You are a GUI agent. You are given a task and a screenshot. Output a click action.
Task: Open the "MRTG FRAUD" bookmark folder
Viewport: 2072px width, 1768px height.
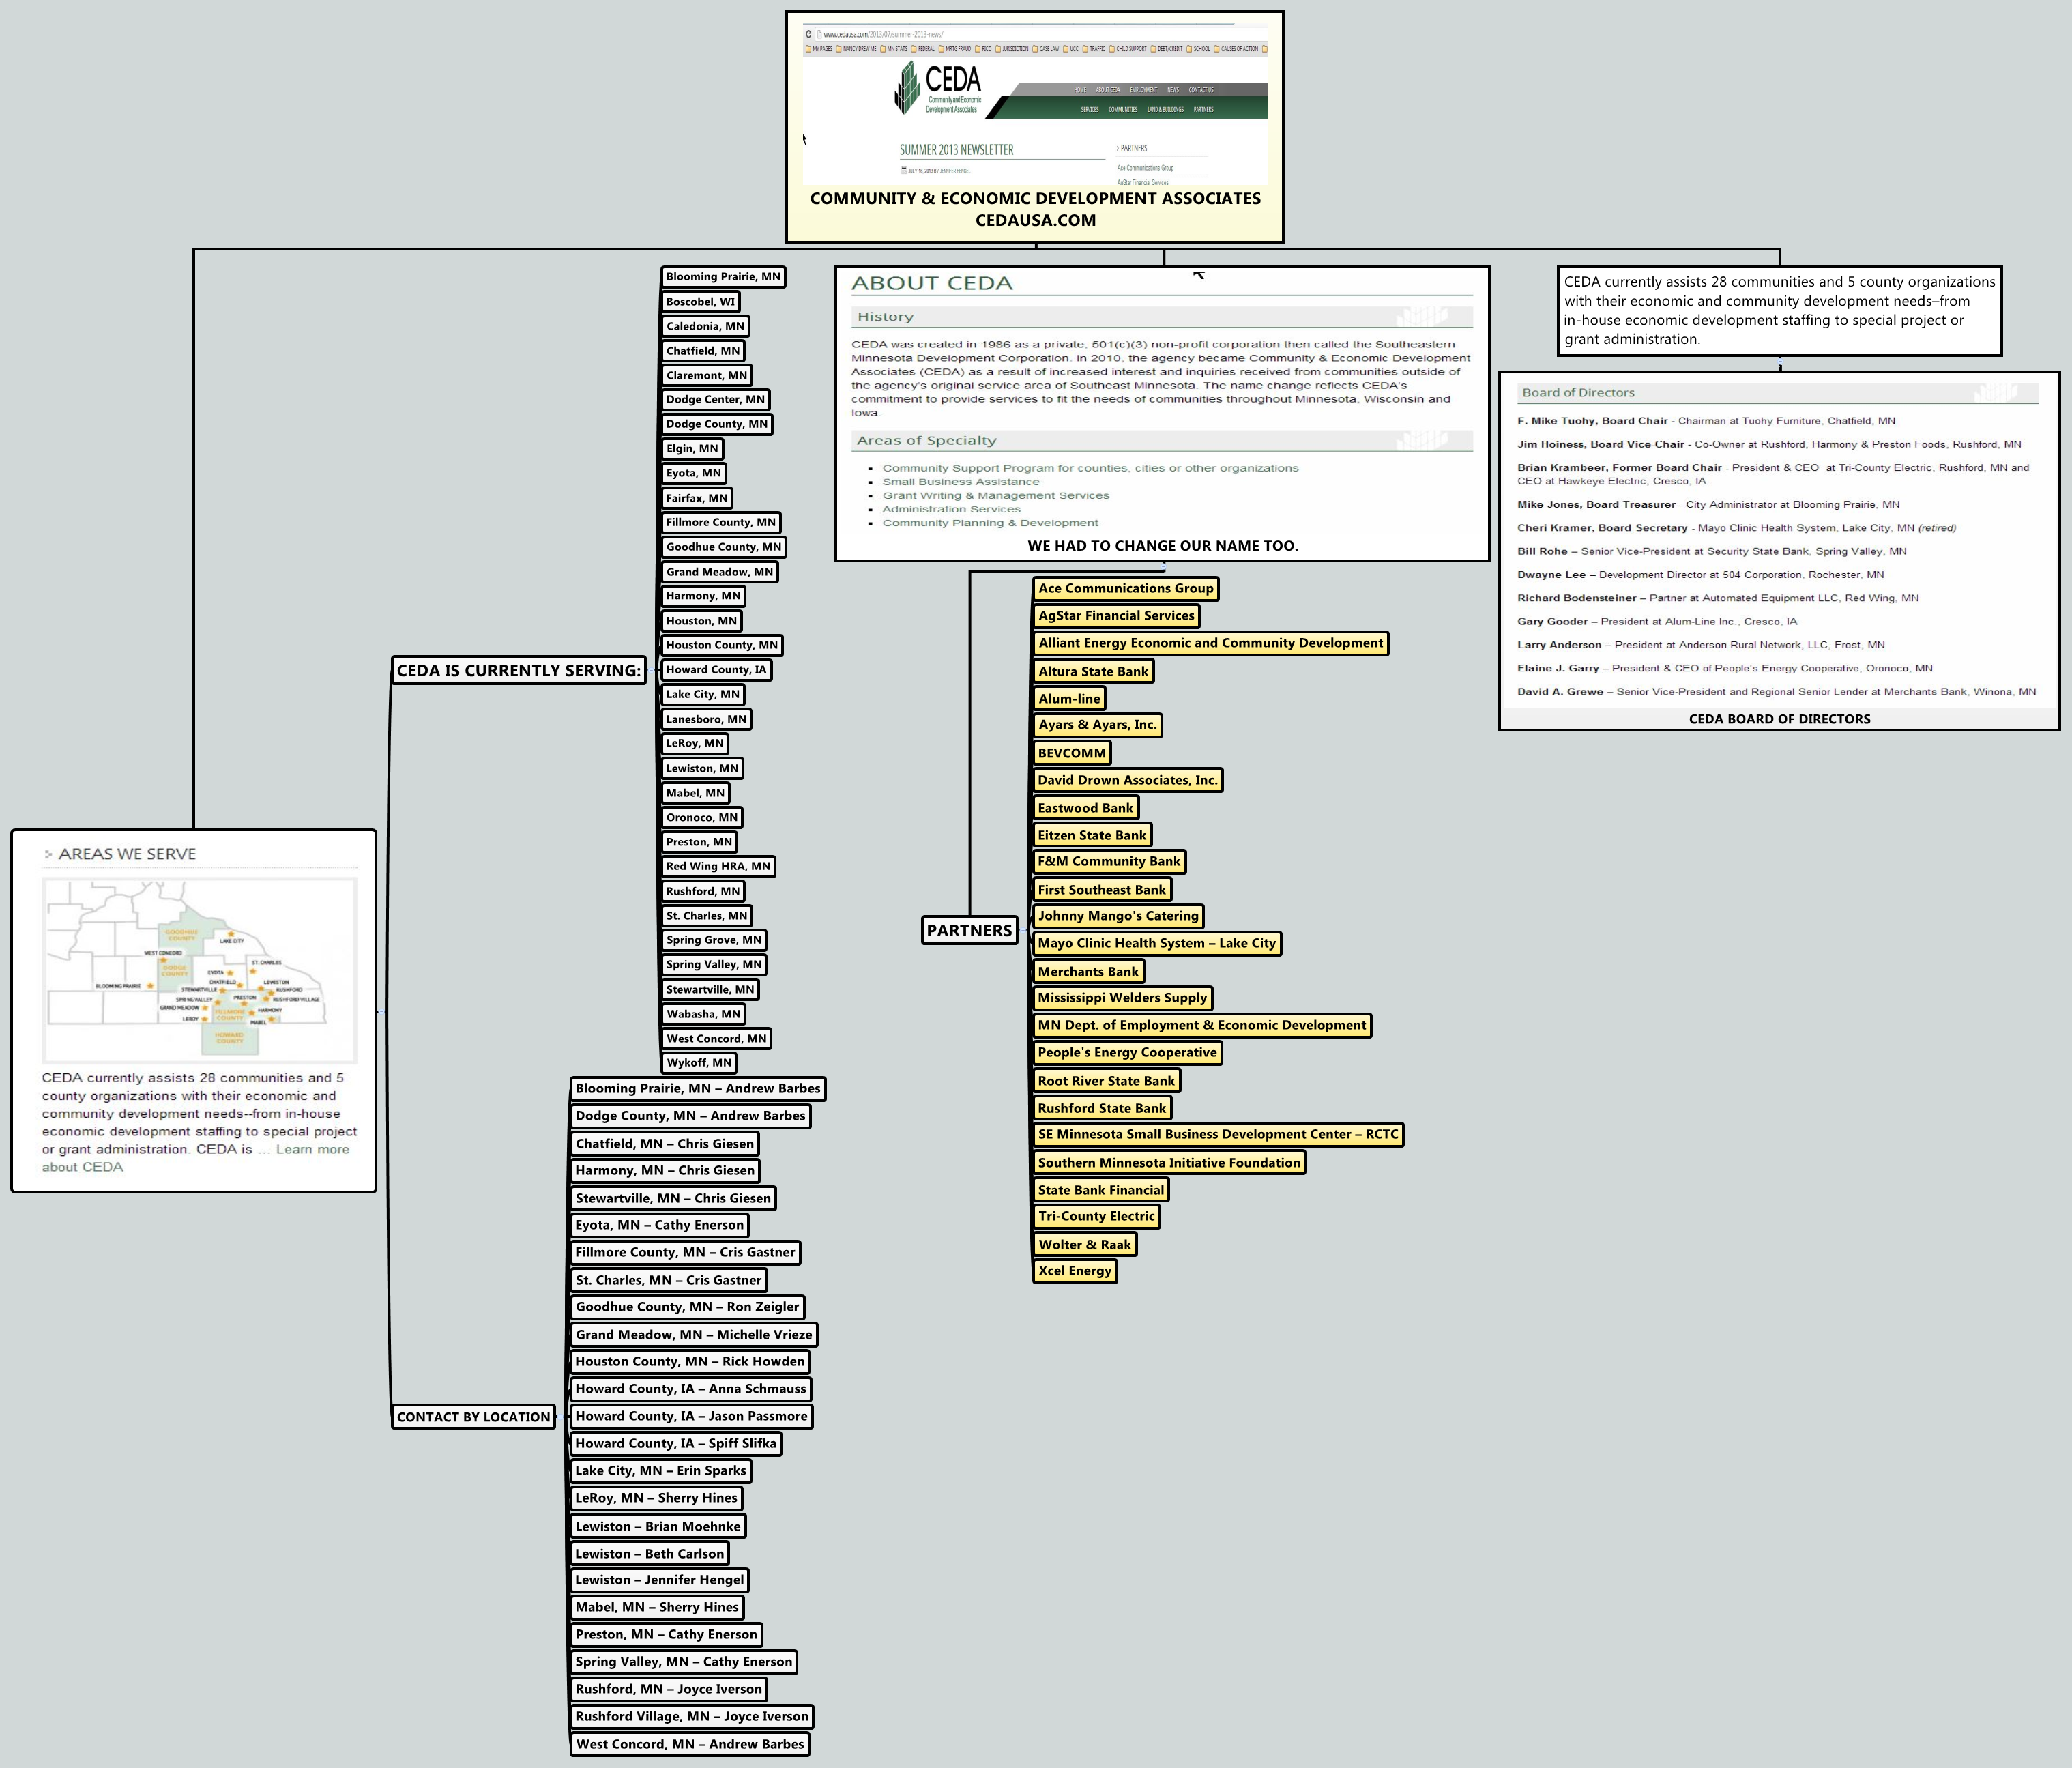(x=959, y=48)
